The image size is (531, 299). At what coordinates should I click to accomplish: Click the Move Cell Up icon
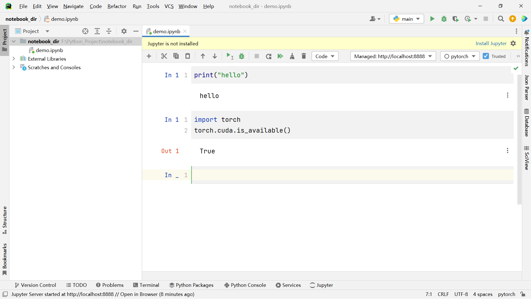tap(203, 56)
